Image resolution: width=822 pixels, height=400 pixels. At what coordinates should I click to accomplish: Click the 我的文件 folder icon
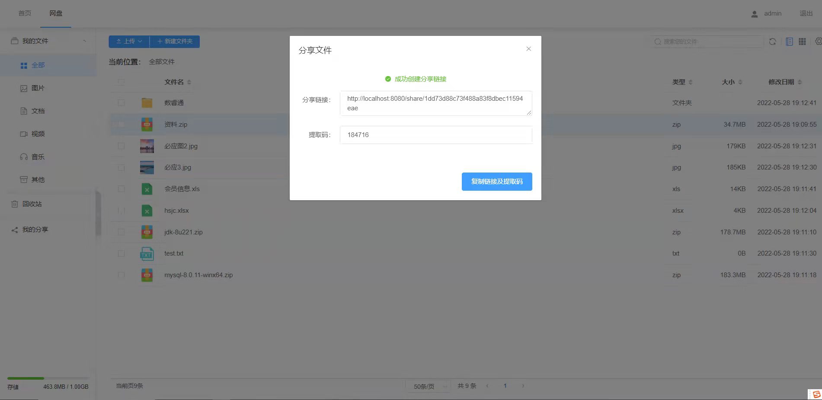15,41
